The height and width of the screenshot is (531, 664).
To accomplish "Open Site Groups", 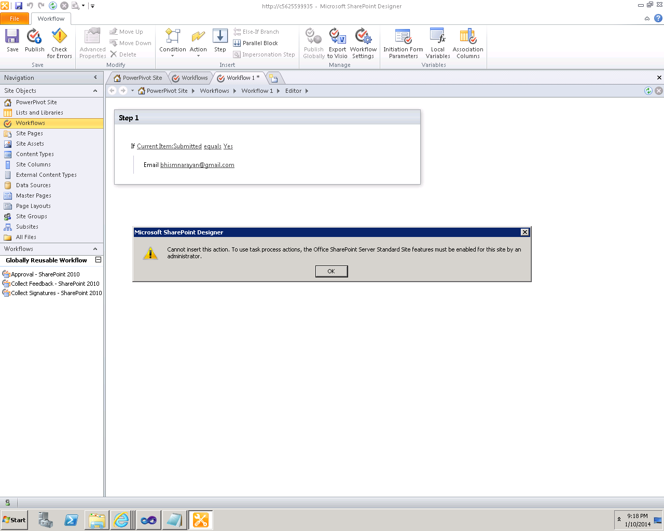I will point(52,216).
